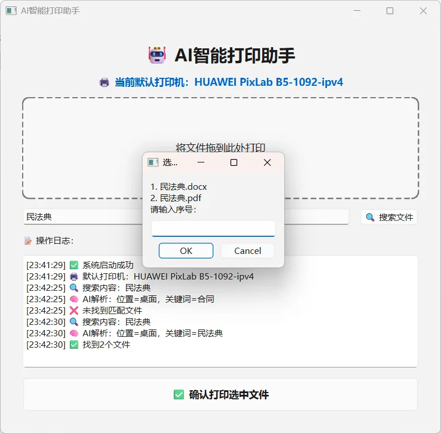The height and width of the screenshot is (434, 441).
Task: Select dialog entry 2. 民法典.pdf
Action: (176, 198)
